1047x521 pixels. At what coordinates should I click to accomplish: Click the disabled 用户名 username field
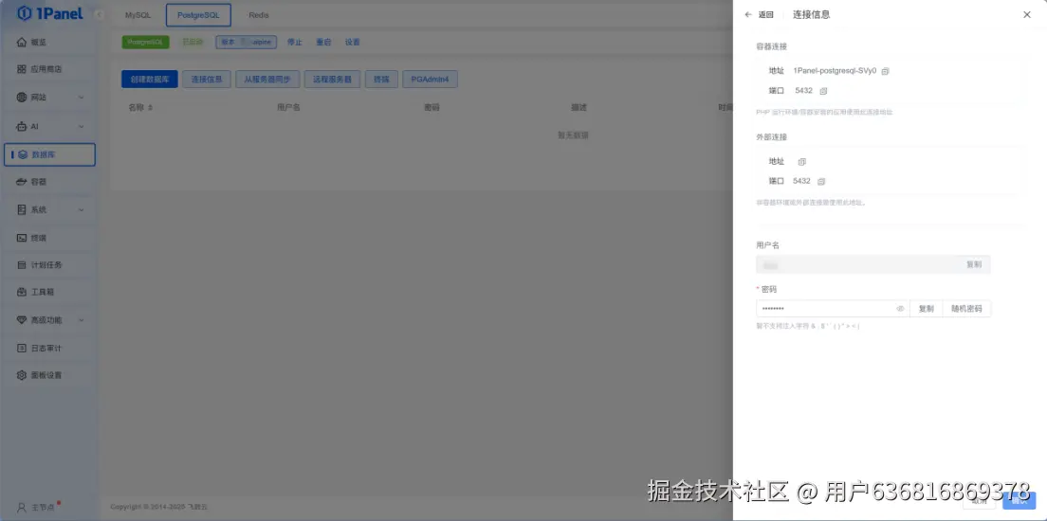coord(858,265)
